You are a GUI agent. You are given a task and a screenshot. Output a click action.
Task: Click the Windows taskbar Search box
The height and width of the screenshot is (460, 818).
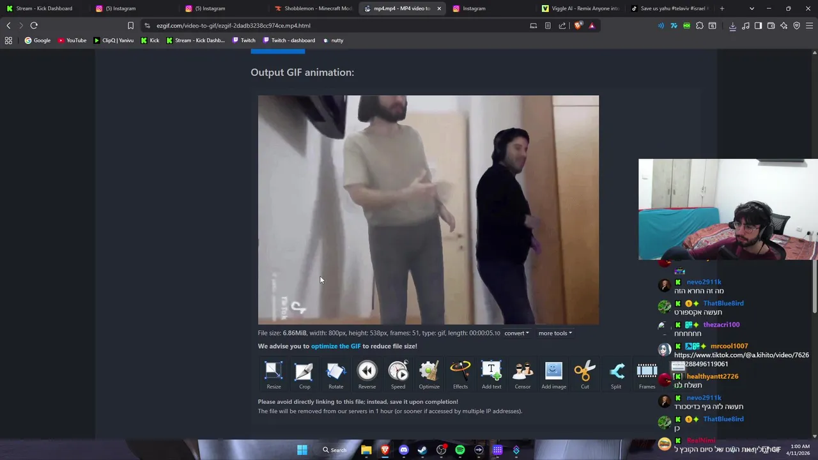pos(334,450)
